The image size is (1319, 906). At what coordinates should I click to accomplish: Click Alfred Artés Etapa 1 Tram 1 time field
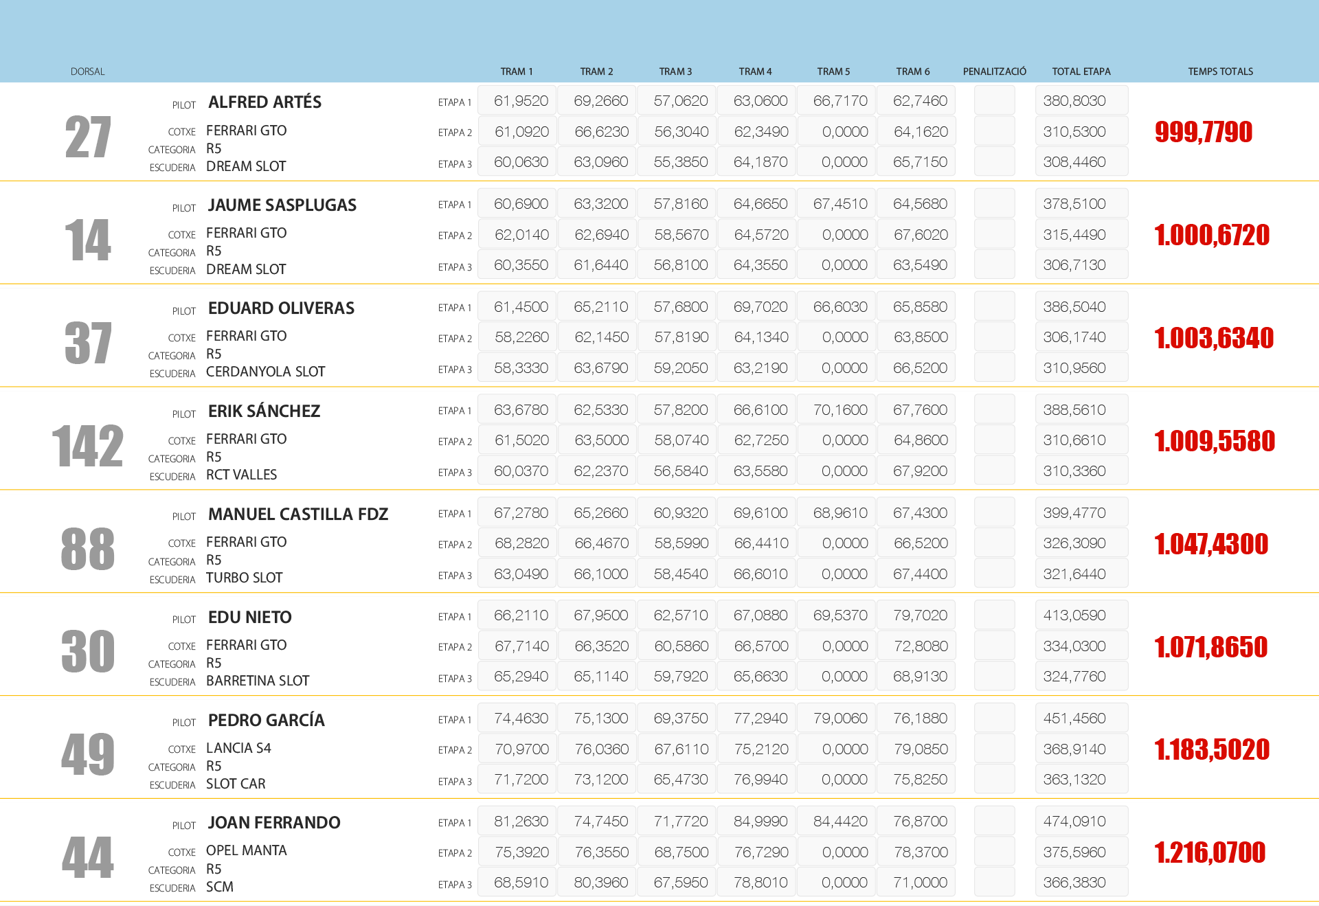click(x=517, y=101)
